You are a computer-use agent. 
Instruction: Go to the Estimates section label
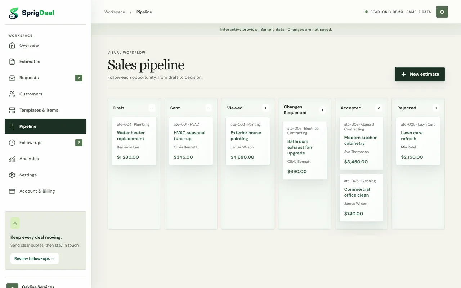pyautogui.click(x=30, y=62)
